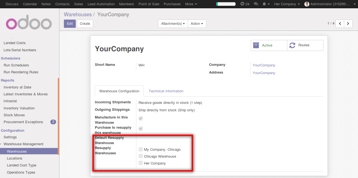Viewport: 358px width, 178px height.
Task: Toggle Manufacture in this Warehouse checkbox
Action: point(141,118)
